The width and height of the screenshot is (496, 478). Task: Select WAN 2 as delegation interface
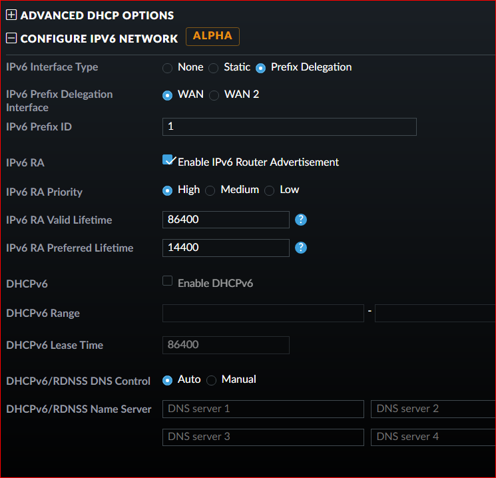(x=214, y=95)
